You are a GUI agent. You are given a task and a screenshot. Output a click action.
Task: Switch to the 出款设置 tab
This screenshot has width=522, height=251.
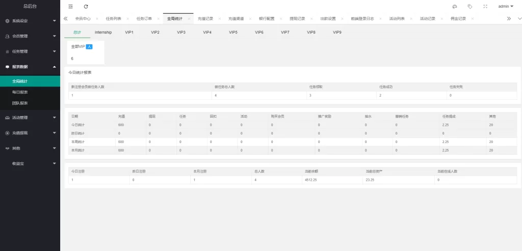tap(328, 19)
